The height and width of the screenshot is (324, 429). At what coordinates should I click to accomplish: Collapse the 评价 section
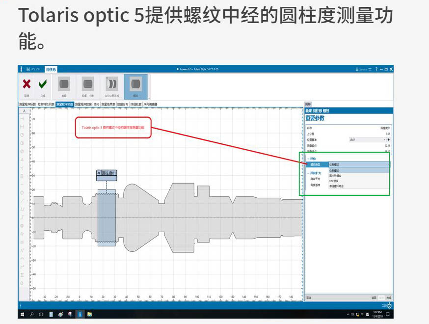point(308,159)
